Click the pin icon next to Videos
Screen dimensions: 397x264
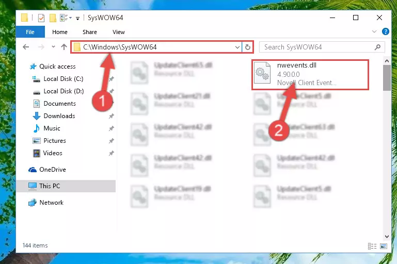click(x=111, y=153)
